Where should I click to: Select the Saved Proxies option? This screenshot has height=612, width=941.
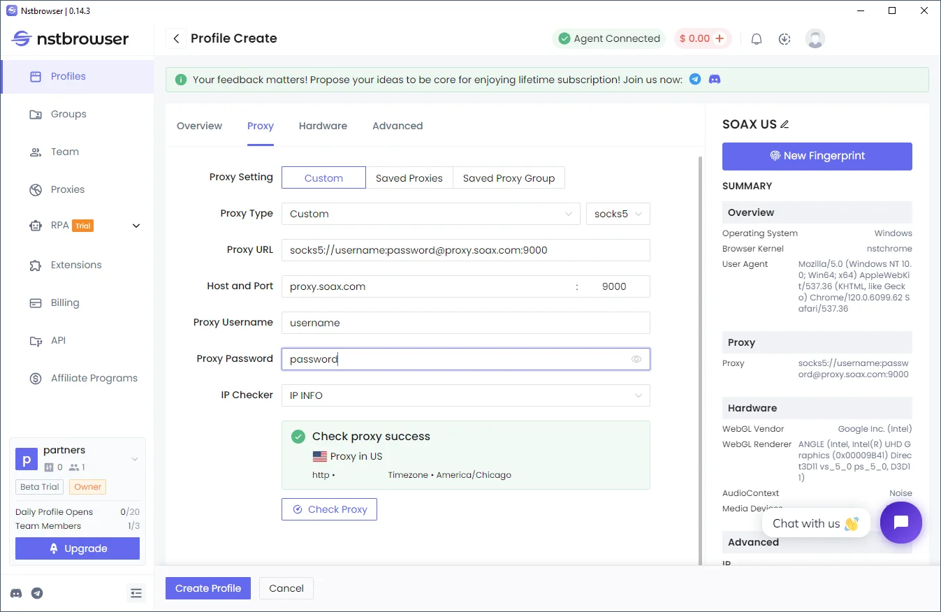click(409, 178)
